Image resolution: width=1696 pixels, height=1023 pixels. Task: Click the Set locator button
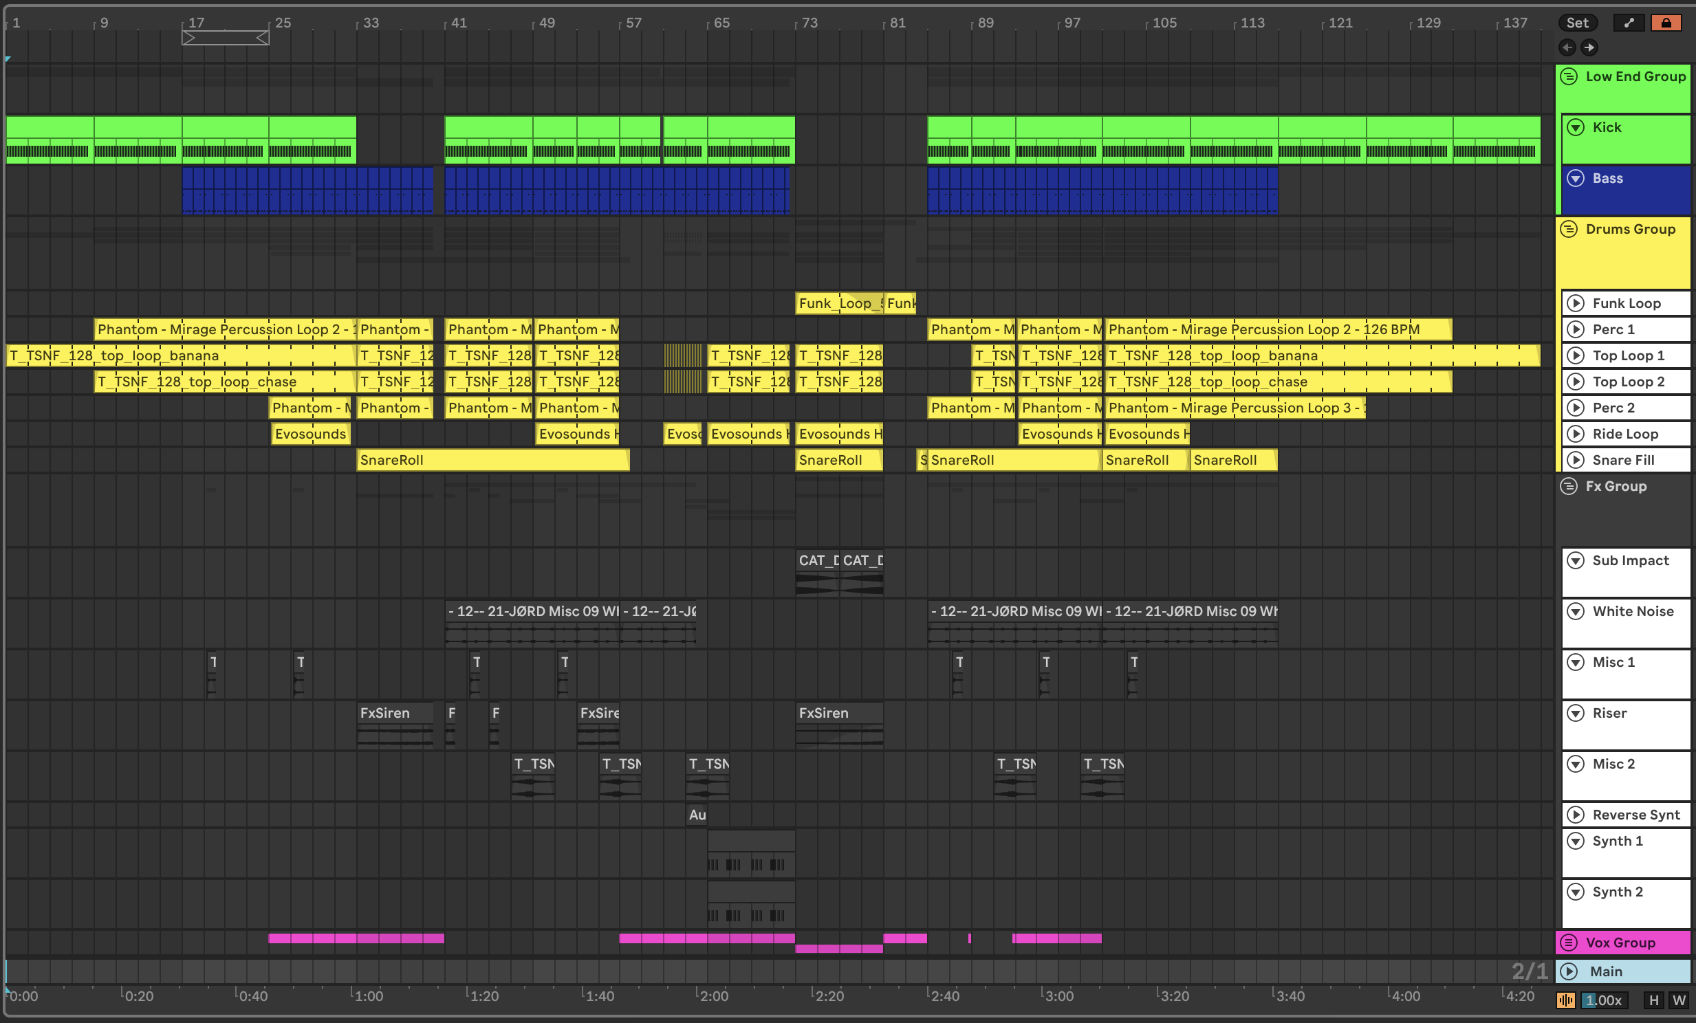coord(1577,23)
